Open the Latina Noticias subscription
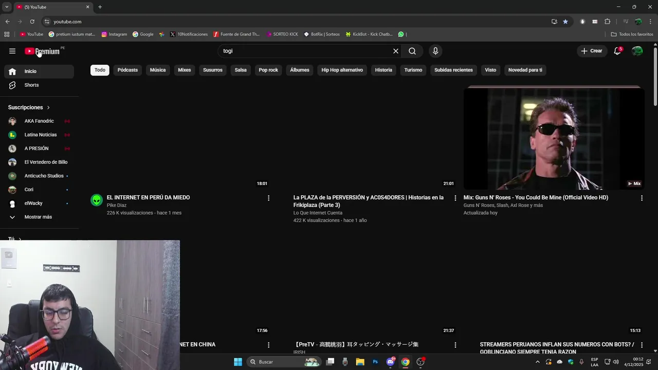Screen dimensions: 658x370 pos(39,135)
